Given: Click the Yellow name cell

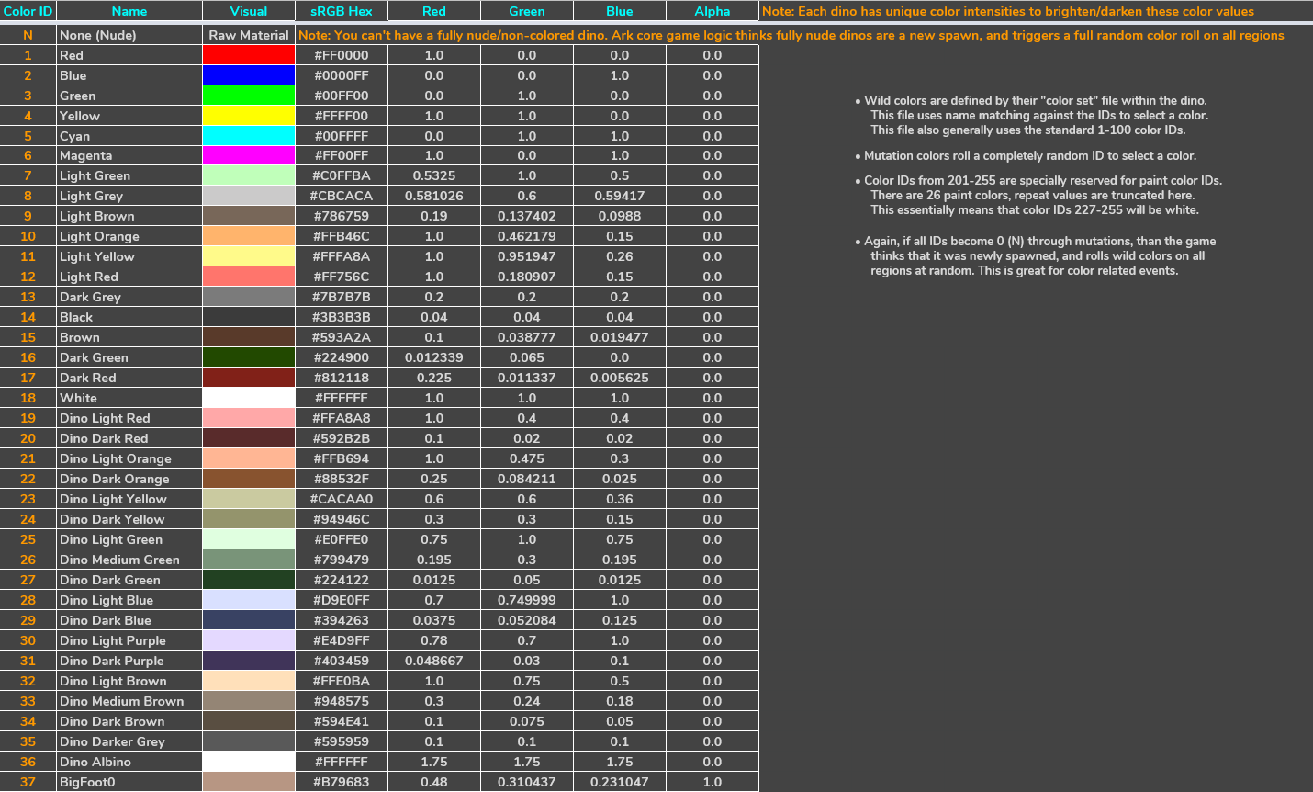Looking at the screenshot, I should [129, 116].
